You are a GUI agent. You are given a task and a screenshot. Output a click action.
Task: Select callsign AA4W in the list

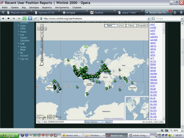click(x=153, y=30)
